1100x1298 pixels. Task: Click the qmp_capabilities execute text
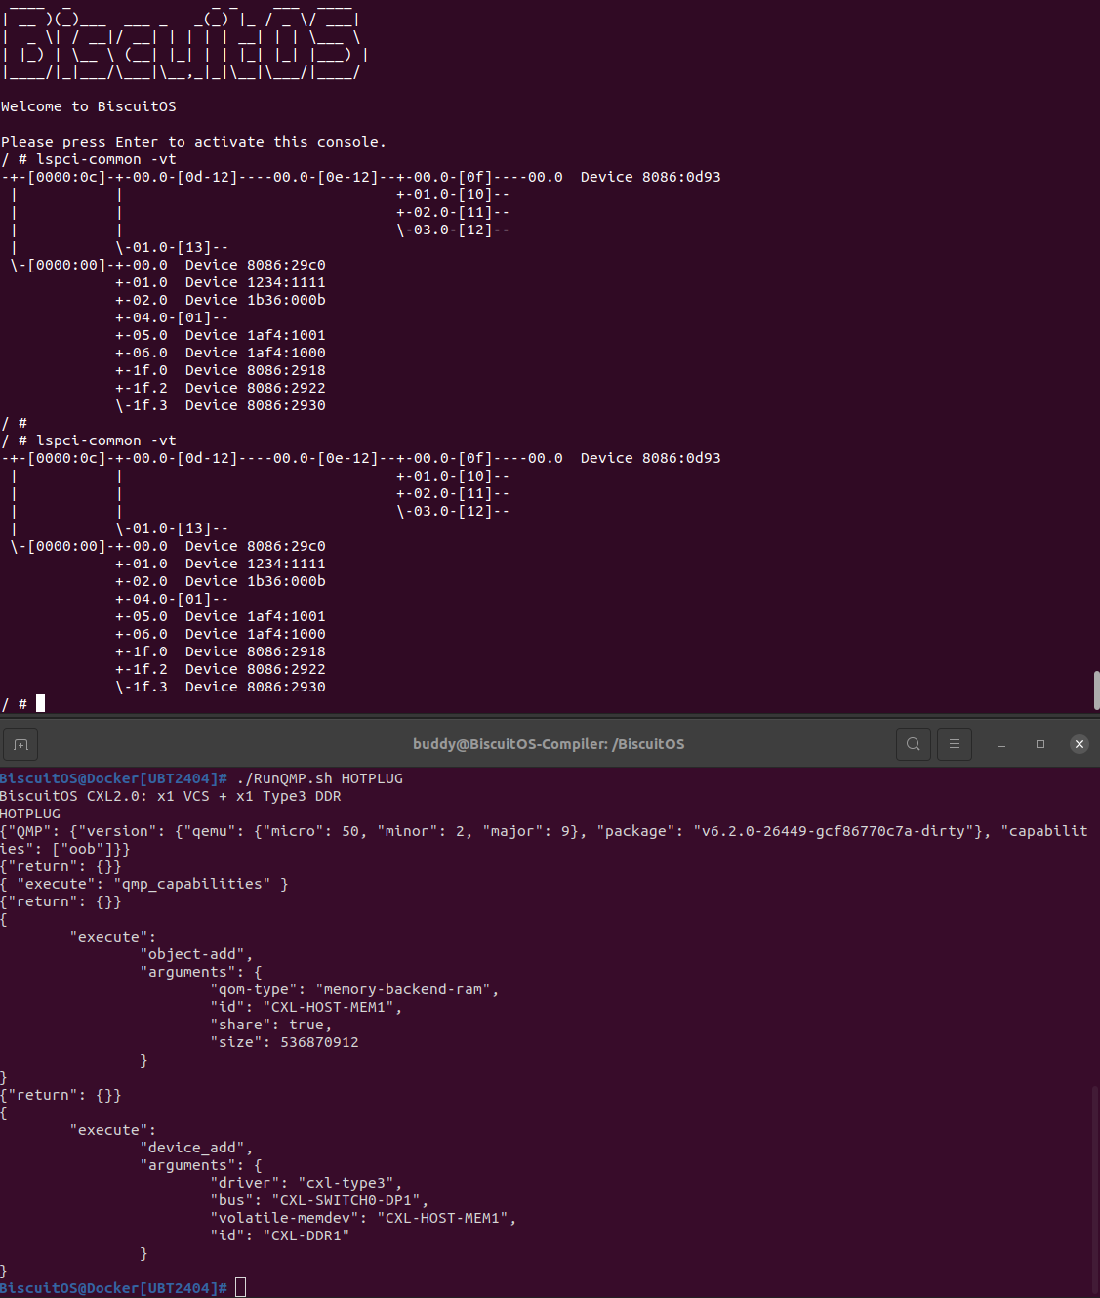pos(191,884)
